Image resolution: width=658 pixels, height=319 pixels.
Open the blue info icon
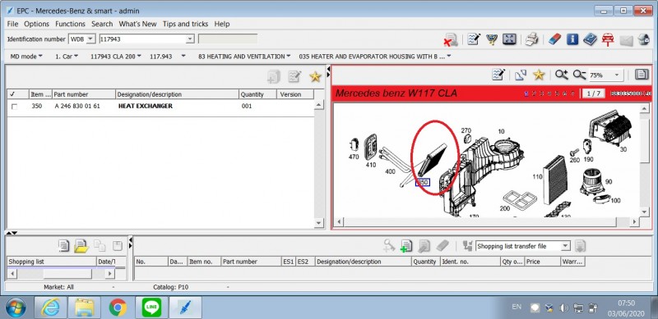coord(572,39)
